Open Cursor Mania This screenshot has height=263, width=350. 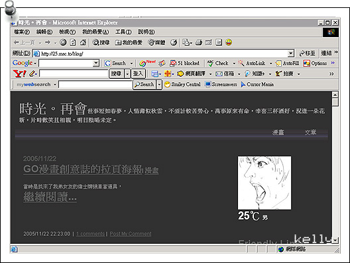coord(257,84)
